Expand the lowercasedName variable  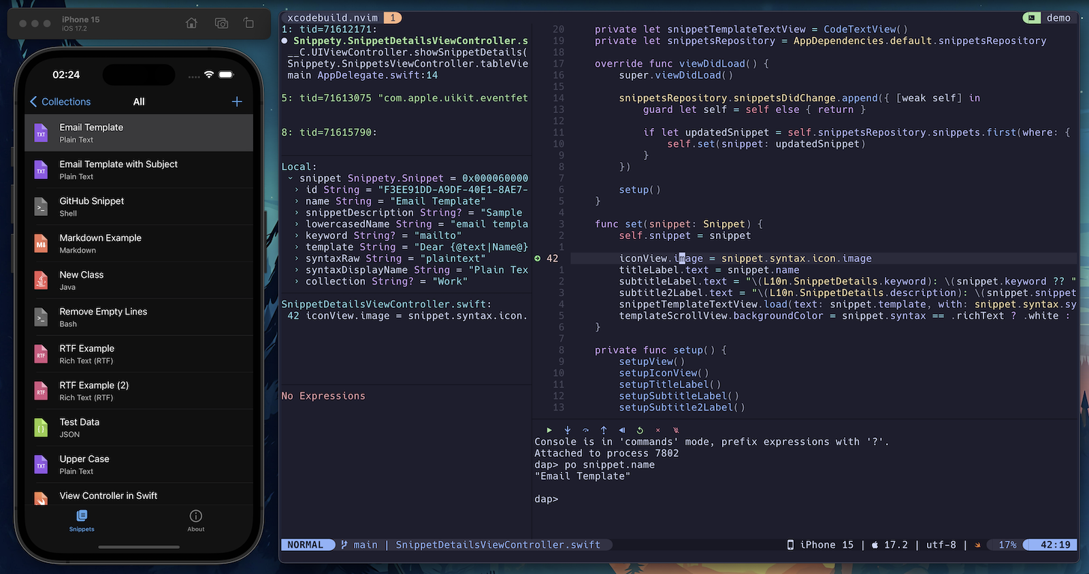coord(297,224)
